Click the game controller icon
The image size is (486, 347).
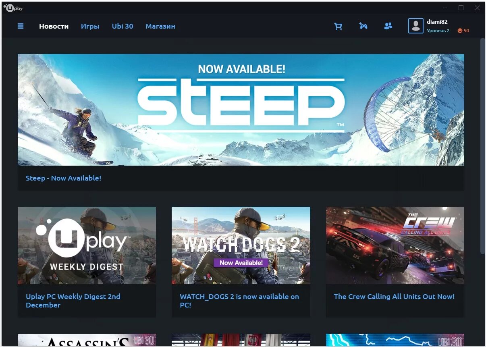(363, 26)
